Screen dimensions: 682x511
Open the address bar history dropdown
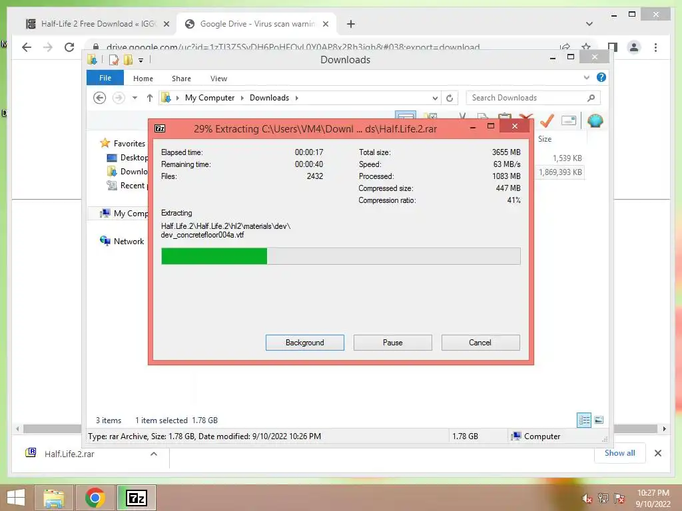coord(434,98)
